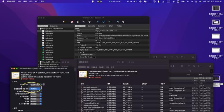Viewport: 224px width, 112px height.
Task: Open Charles settings via the round gear icon
Action: pos(123,22)
